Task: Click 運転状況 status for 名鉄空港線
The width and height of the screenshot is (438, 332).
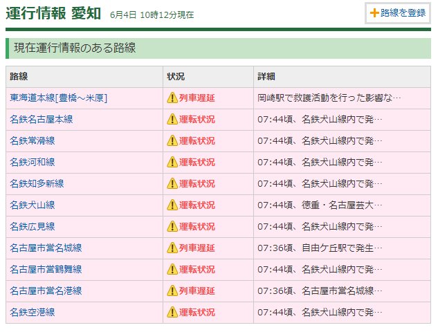Action: click(197, 312)
